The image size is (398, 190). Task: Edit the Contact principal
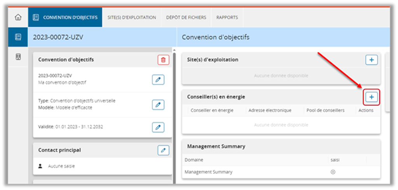coord(163,150)
